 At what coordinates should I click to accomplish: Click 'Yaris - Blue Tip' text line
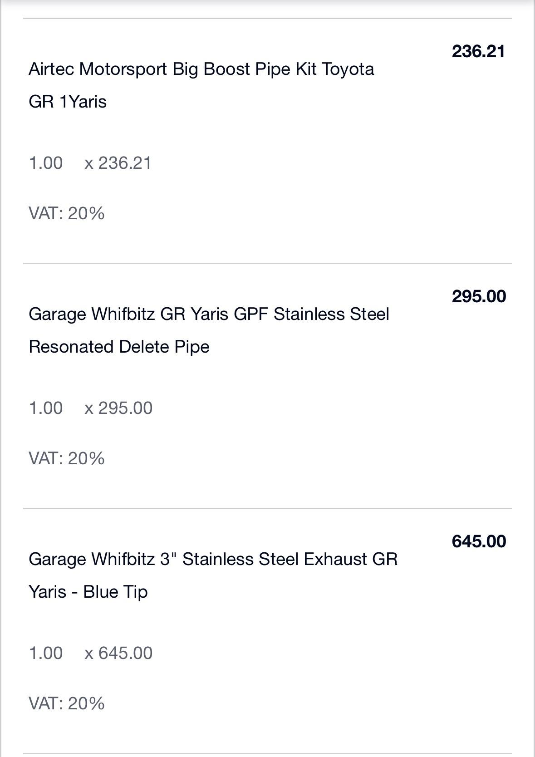[88, 592]
